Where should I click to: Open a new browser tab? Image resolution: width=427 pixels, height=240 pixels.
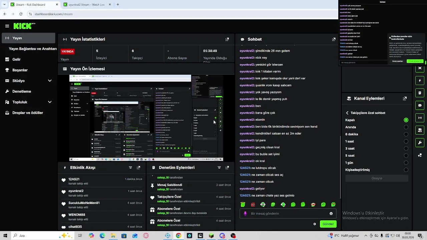118,5
